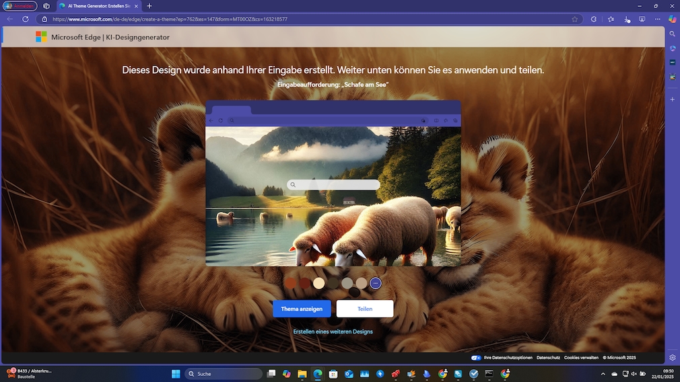Open the sidebar search icon

tap(672, 33)
